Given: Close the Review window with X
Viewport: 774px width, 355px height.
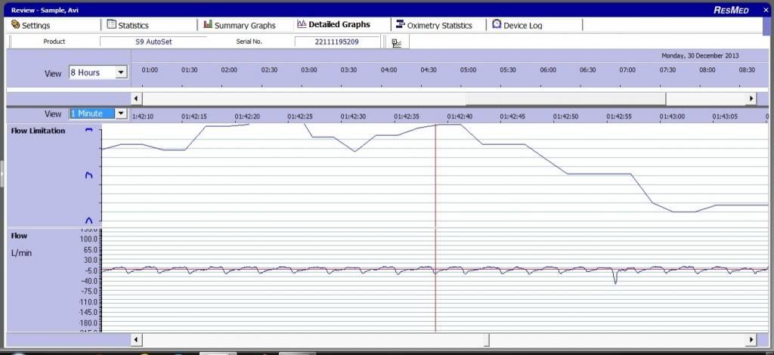Looking at the screenshot, I should click(x=765, y=10).
